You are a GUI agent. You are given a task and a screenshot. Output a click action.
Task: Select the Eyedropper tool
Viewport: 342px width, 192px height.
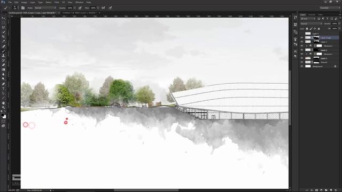tap(3, 41)
